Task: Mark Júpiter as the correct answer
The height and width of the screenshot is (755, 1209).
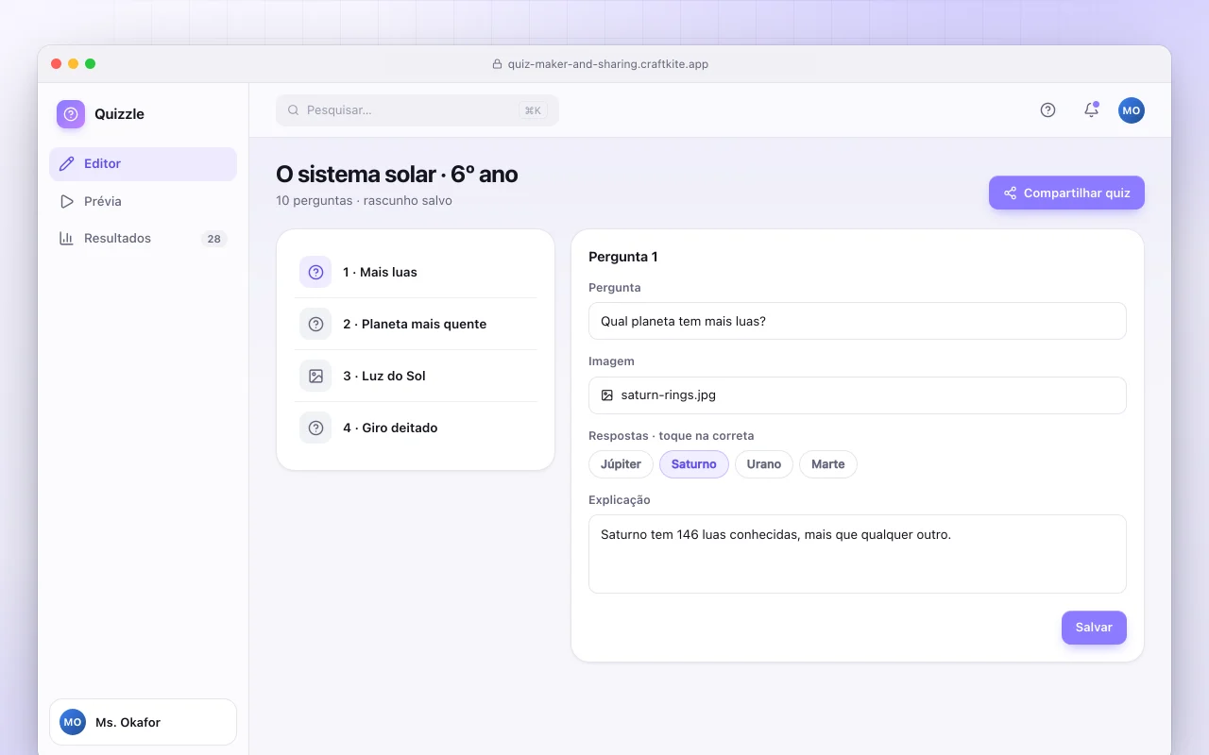Action: coord(621,464)
